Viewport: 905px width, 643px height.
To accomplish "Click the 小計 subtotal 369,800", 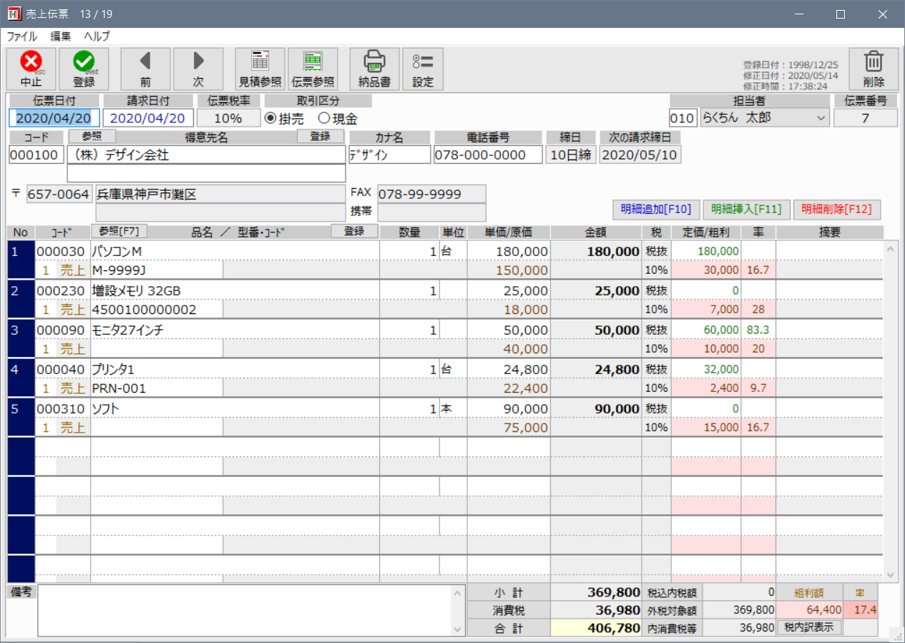I will [x=596, y=592].
